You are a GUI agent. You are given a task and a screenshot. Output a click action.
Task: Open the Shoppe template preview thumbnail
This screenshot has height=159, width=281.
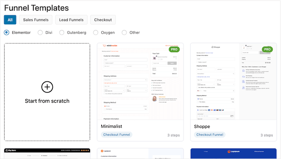click(233, 81)
